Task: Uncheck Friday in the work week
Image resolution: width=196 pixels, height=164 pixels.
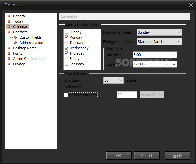Action: [67, 59]
